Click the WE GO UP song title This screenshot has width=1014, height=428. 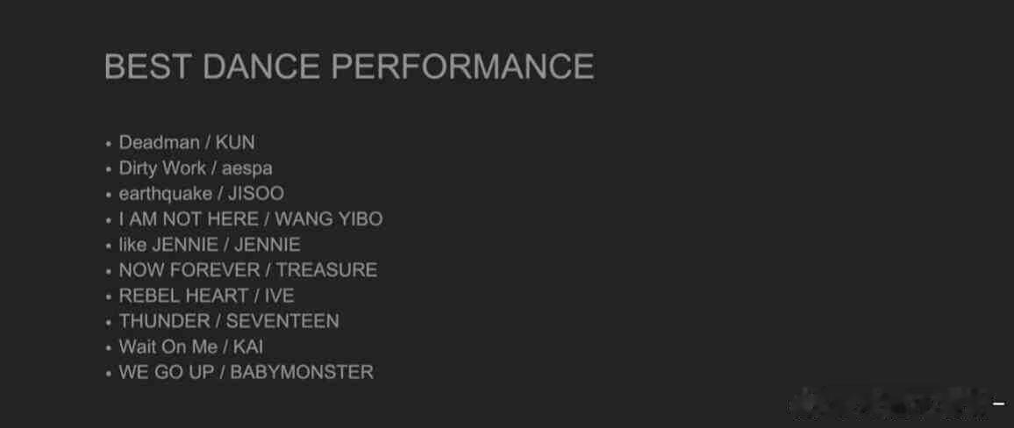[x=167, y=372]
